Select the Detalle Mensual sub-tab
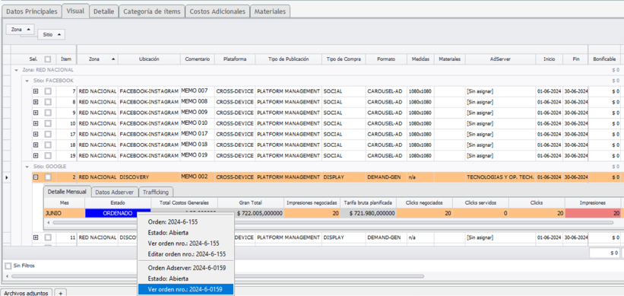The image size is (624, 296). click(x=67, y=192)
